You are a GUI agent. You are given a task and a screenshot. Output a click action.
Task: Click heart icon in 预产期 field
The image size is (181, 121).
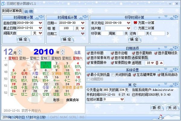(129, 28)
